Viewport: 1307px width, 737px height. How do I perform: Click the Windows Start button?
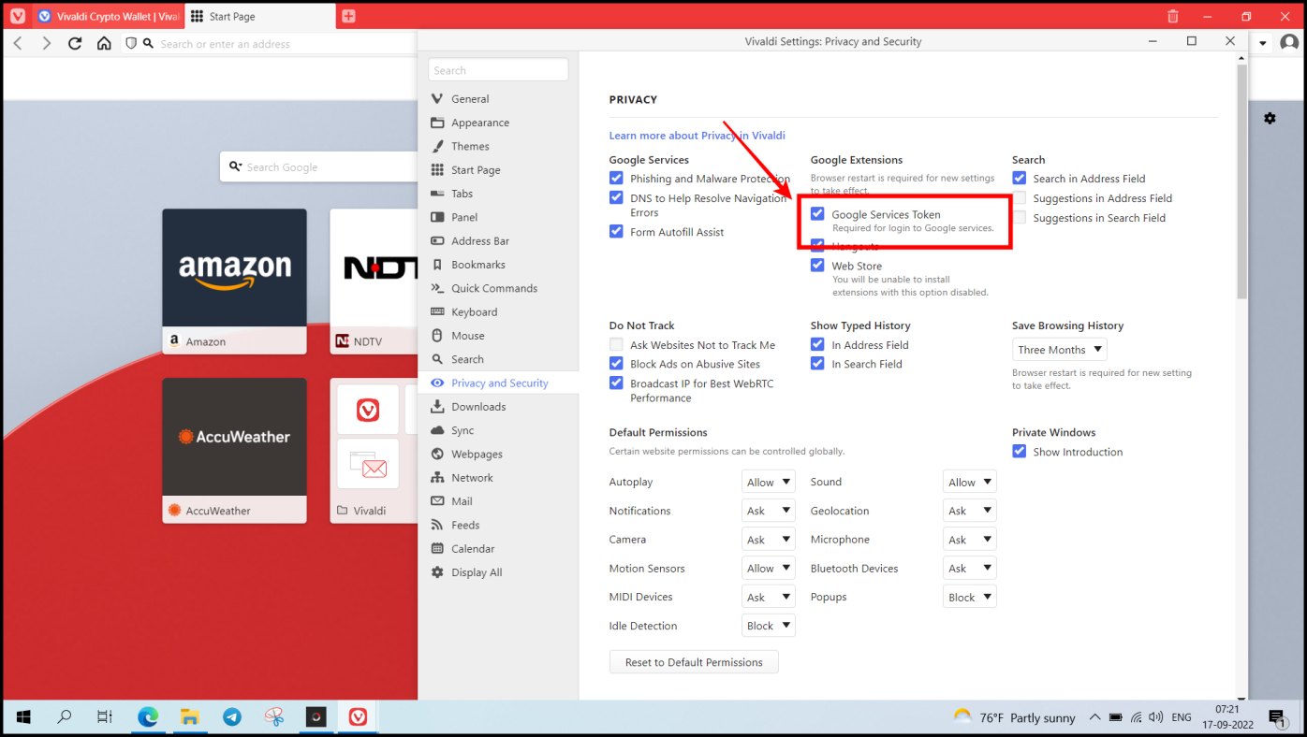pos(23,717)
